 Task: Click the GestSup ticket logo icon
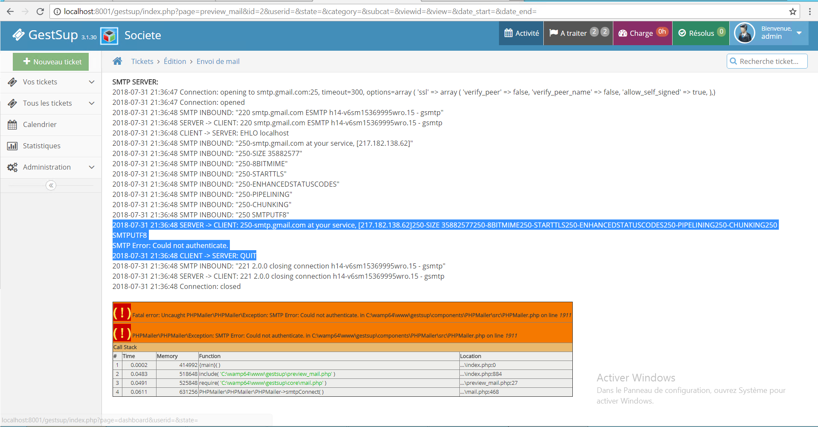(x=18, y=35)
